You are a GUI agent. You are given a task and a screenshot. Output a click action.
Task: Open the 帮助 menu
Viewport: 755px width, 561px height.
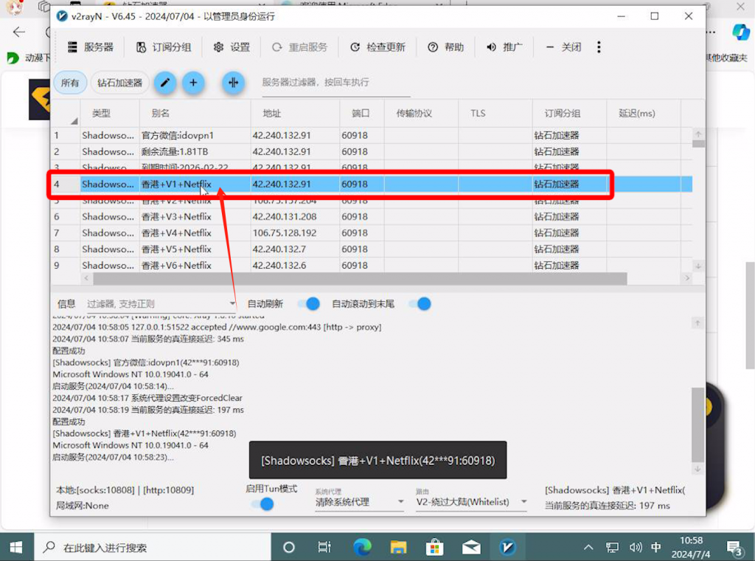(x=446, y=47)
